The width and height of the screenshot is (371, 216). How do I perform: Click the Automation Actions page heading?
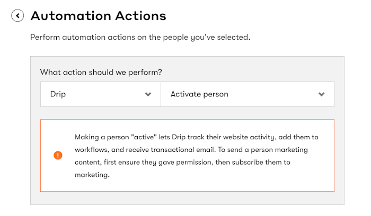99,16
